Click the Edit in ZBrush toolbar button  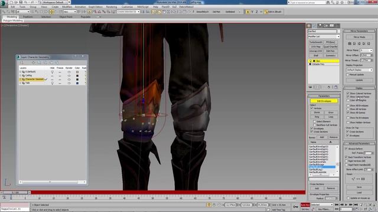pyautogui.click(x=273, y=12)
